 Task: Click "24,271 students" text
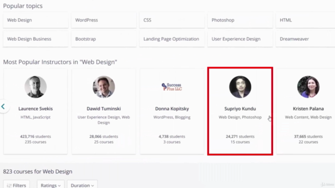click(x=240, y=136)
